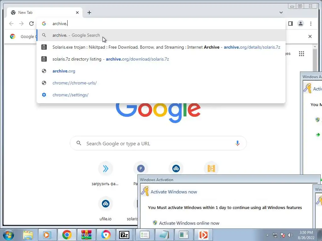This screenshot has height=241, width=322.
Task: Select 'archive. - Google Search' suggestion
Action: (161, 35)
